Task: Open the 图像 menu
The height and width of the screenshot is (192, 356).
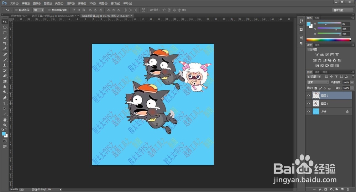Action: [x=37, y=4]
